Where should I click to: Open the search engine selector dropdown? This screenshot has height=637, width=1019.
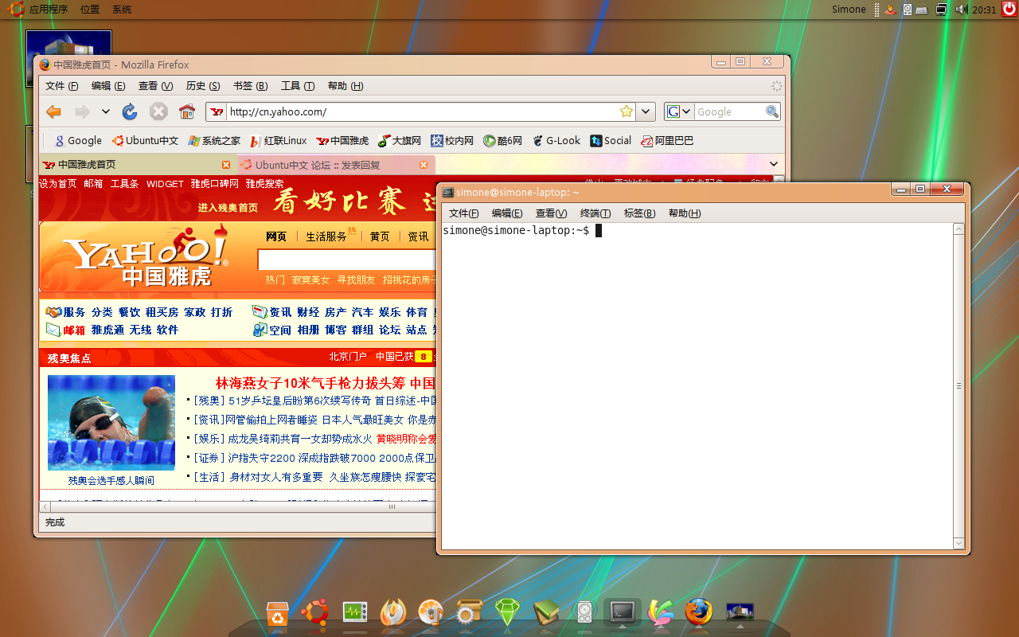(x=678, y=111)
